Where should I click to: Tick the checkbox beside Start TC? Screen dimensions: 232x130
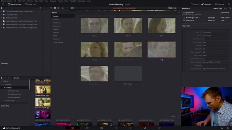coord(185,32)
